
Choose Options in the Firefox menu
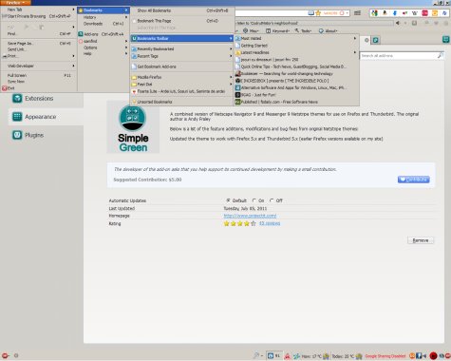(103, 47)
